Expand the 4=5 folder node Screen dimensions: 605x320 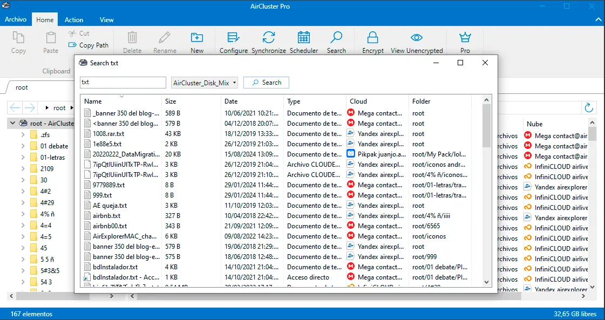[23, 236]
